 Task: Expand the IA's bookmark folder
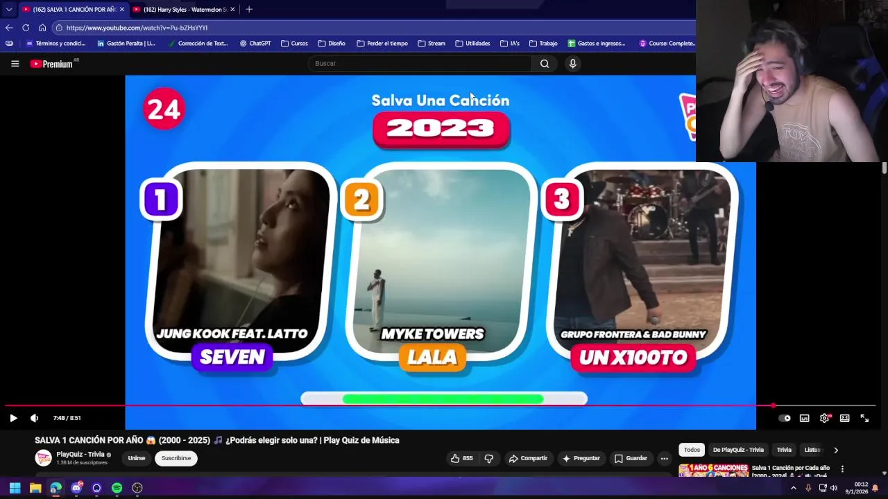click(x=509, y=43)
